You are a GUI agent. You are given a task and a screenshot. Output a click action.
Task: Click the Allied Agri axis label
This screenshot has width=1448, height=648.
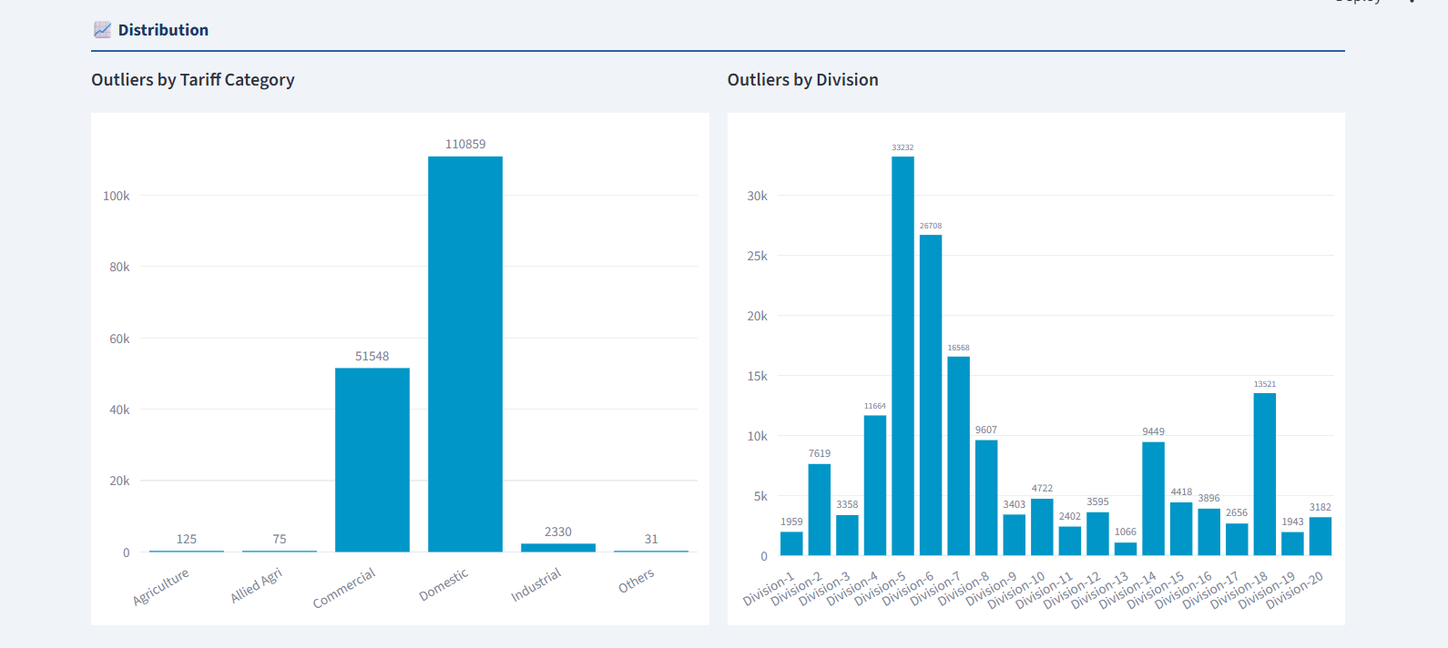pyautogui.click(x=257, y=585)
